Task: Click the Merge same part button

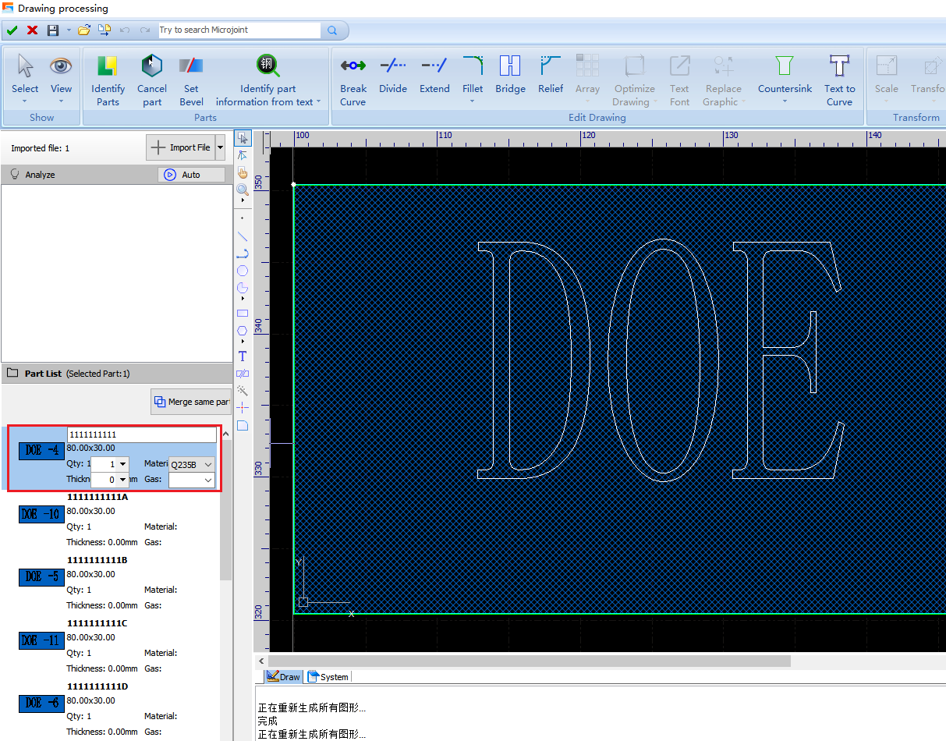Action: tap(191, 402)
